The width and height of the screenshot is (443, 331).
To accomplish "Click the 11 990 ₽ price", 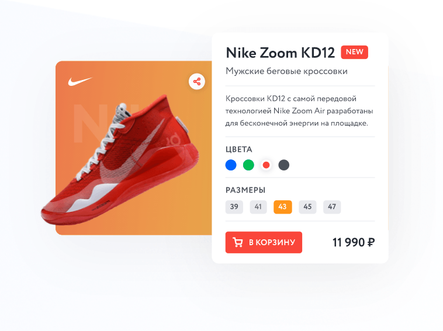I will (x=354, y=242).
